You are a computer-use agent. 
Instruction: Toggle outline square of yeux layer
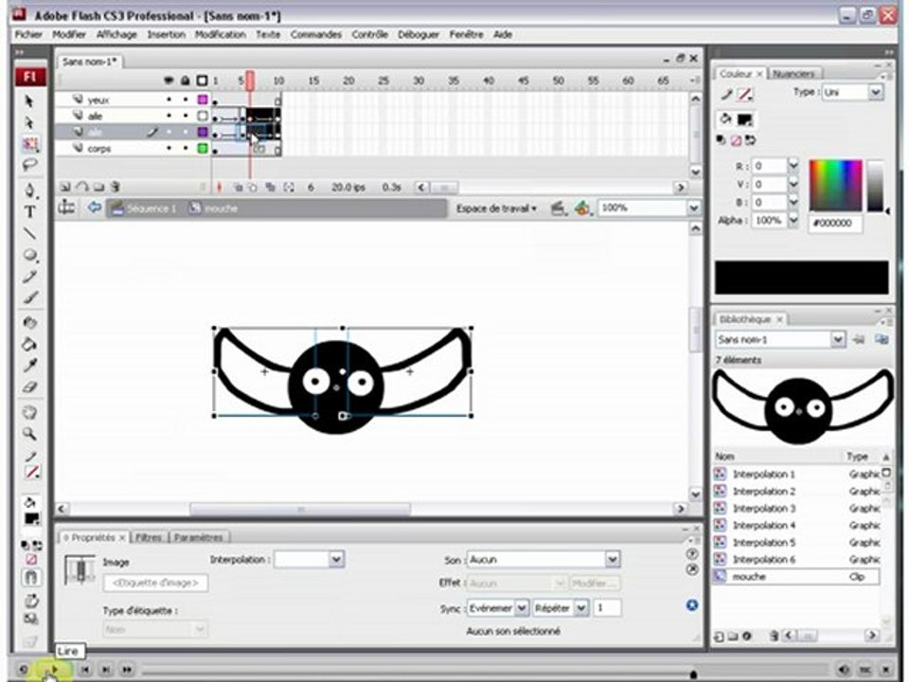(203, 99)
